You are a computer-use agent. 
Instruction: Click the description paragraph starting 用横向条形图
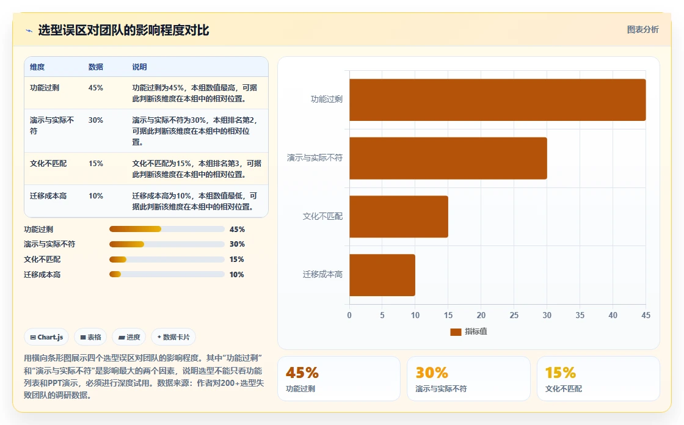click(144, 377)
